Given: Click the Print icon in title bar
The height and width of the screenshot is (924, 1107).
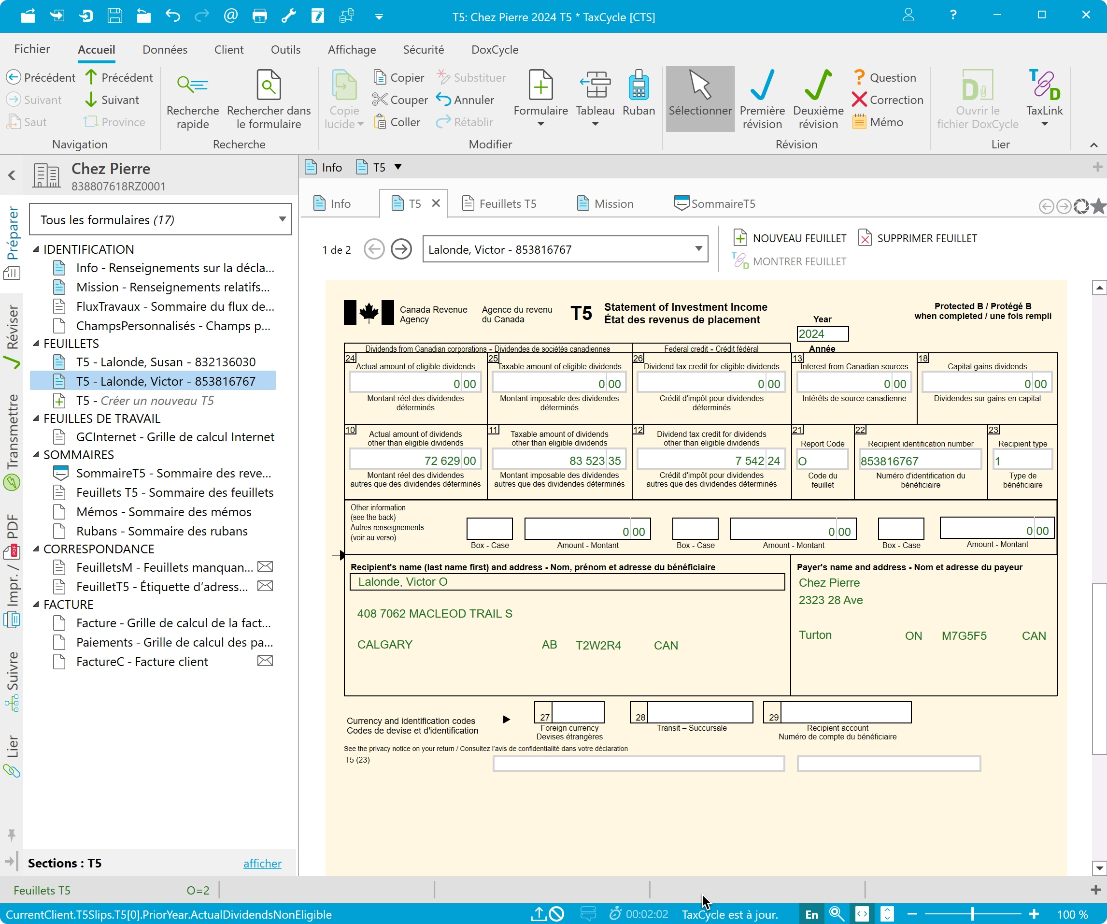Looking at the screenshot, I should click(x=260, y=16).
